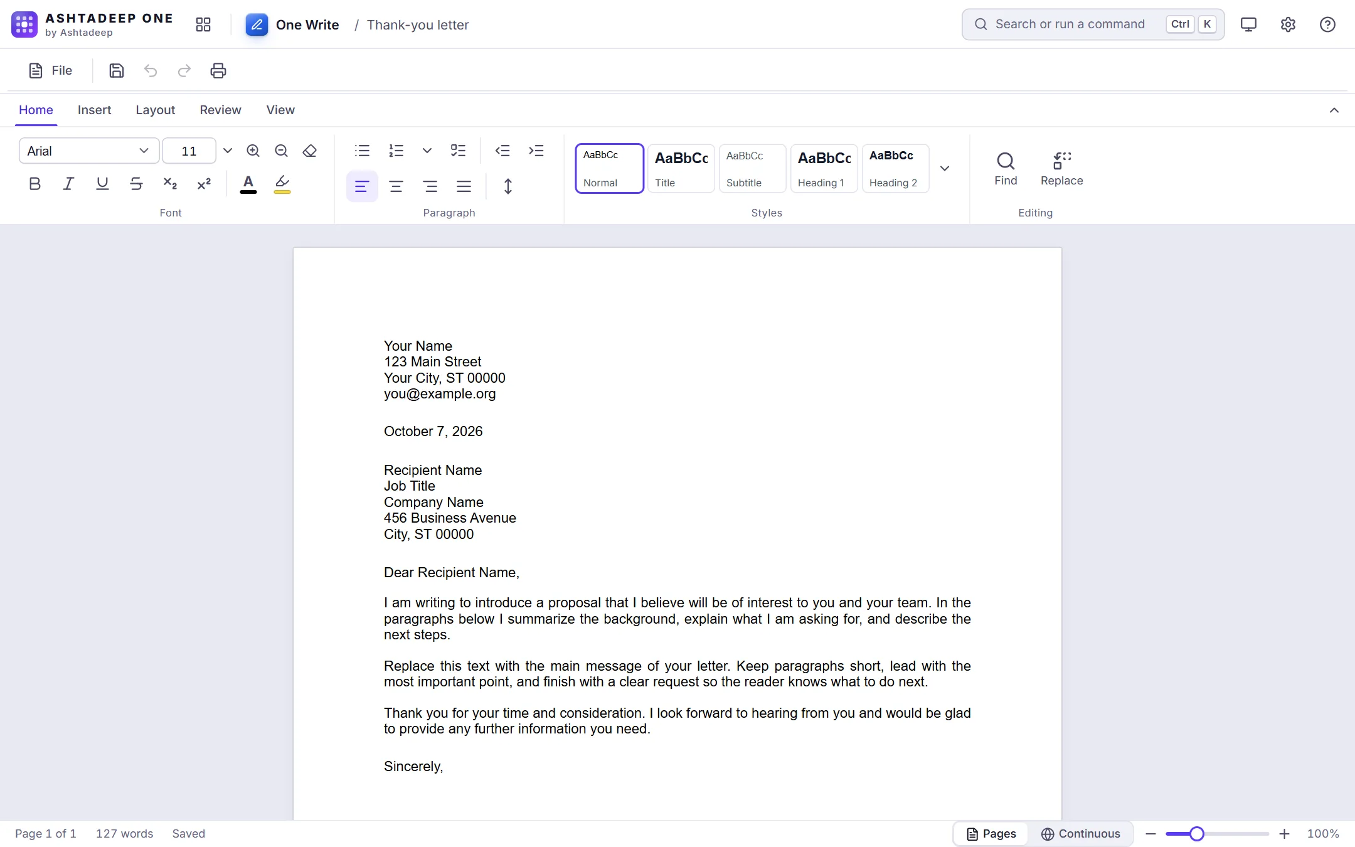Image resolution: width=1355 pixels, height=847 pixels.
Task: Adjust the zoom slider handle
Action: (1197, 834)
